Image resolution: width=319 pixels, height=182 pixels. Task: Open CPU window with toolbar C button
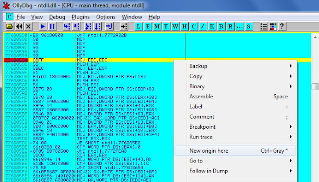pyautogui.click(x=194, y=26)
